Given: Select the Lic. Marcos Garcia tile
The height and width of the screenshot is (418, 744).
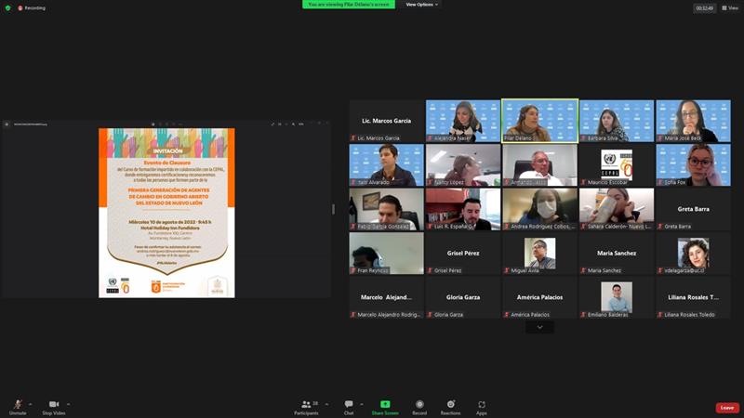Looking at the screenshot, I should coord(386,121).
